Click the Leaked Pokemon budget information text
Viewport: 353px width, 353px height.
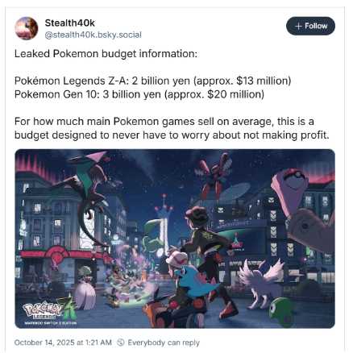[x=106, y=54]
